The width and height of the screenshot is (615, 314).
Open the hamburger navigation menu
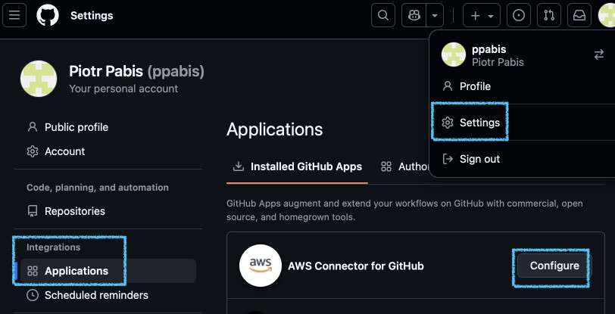(17, 15)
